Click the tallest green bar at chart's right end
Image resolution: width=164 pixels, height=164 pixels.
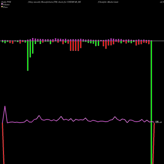(x=151, y=102)
